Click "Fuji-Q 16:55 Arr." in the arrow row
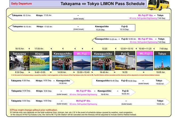Viewport: 178px width, 118px height. 125,92
